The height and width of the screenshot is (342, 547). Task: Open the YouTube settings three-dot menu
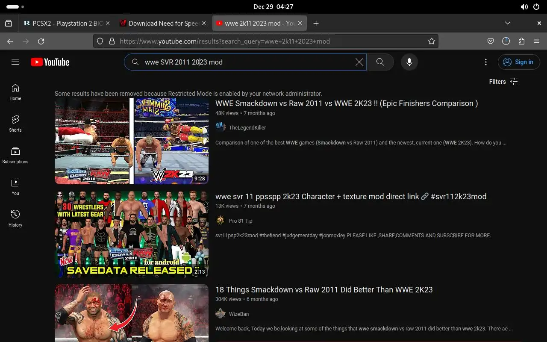coord(486,62)
